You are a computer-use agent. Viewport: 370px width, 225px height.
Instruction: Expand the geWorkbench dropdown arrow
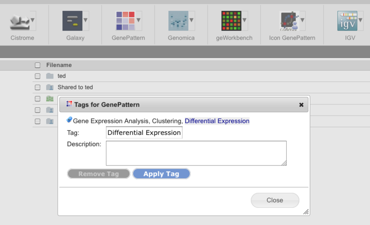click(x=245, y=20)
